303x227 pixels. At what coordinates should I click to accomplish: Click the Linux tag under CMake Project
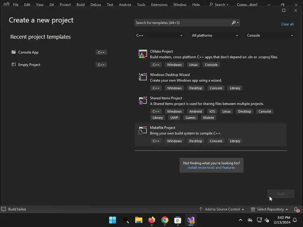(193, 65)
